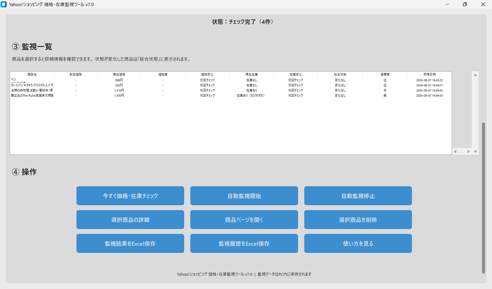Click the 在庫あり（残りわずか） stock cell
The height and width of the screenshot is (289, 492).
pos(251,96)
